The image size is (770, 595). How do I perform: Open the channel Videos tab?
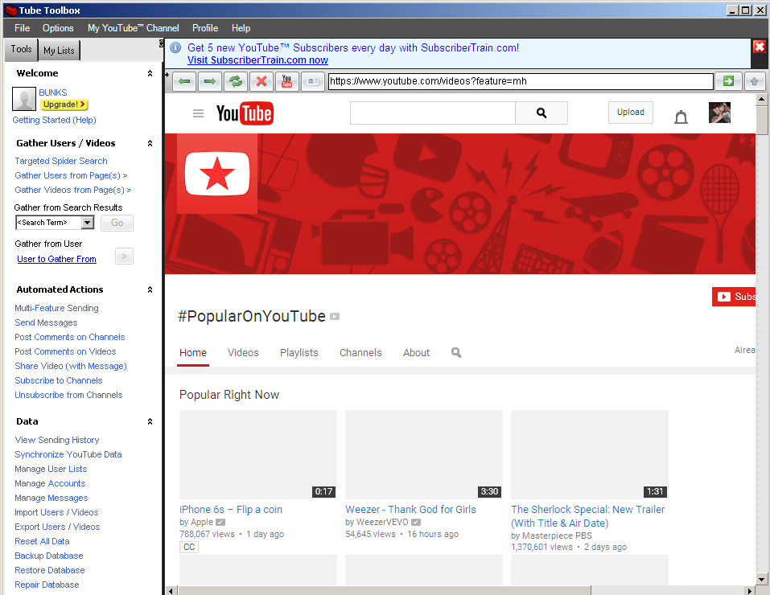[243, 352]
